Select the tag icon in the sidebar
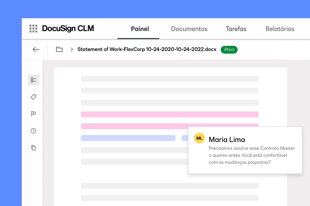The width and height of the screenshot is (310, 206). (33, 97)
